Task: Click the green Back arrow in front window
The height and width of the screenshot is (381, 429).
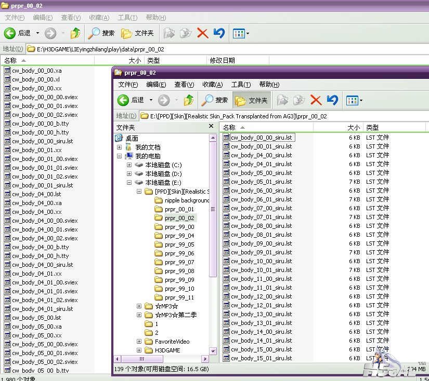Action: 123,100
